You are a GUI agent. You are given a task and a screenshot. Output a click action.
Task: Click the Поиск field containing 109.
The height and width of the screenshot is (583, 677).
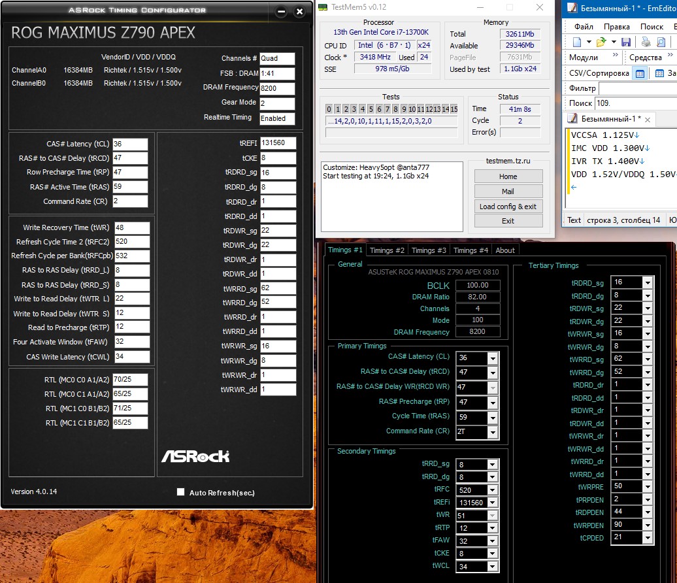coord(636,103)
